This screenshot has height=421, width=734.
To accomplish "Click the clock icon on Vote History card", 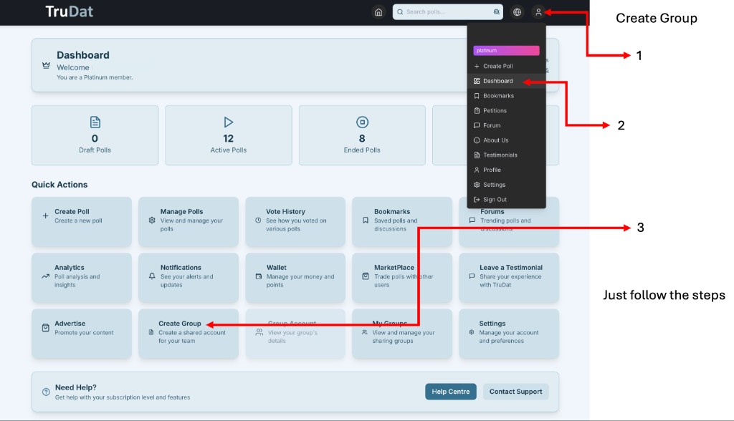I will pos(258,220).
